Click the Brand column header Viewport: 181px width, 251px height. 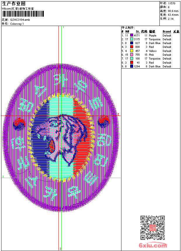point(167,32)
